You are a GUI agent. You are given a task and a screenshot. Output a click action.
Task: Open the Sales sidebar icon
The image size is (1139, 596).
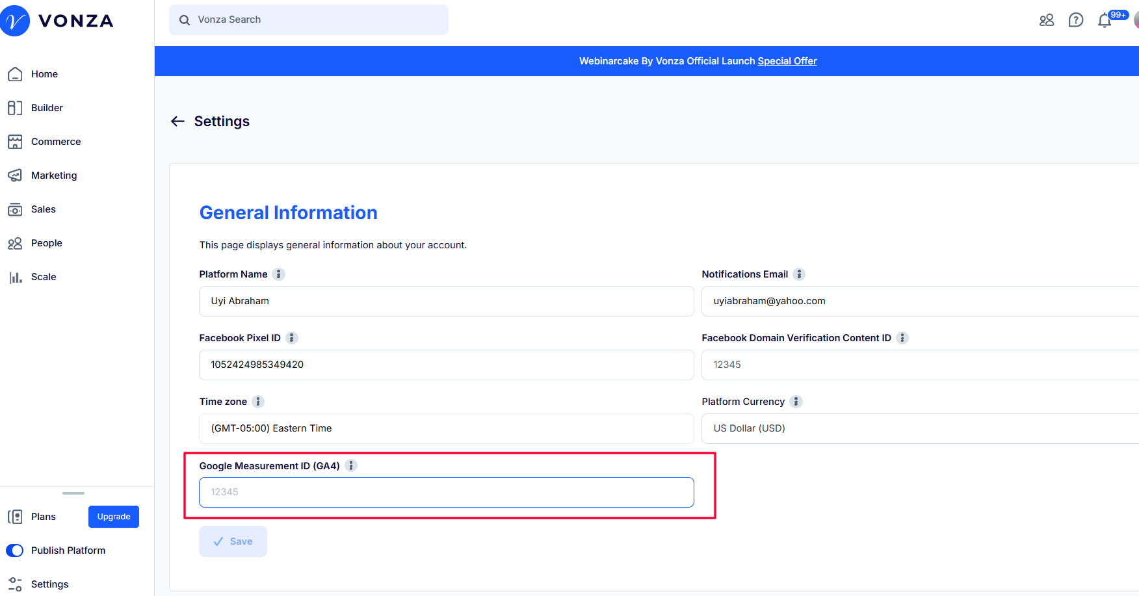[x=15, y=209]
